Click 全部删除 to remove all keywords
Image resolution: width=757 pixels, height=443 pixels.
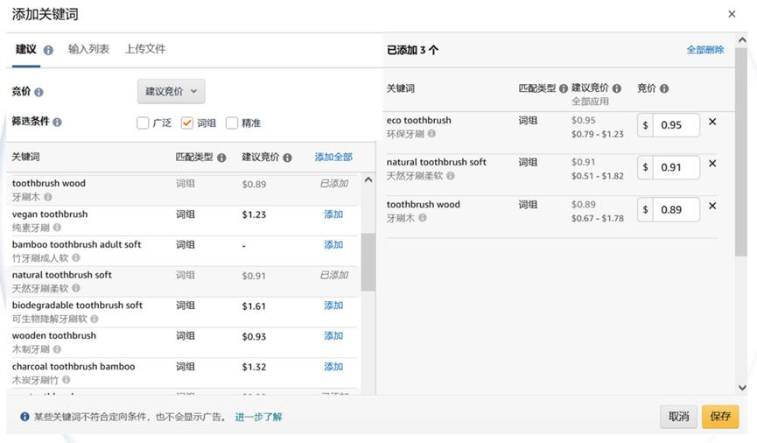[704, 50]
